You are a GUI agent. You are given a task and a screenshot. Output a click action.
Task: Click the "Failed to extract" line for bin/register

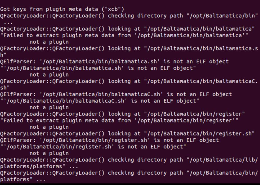[x=119, y=120]
